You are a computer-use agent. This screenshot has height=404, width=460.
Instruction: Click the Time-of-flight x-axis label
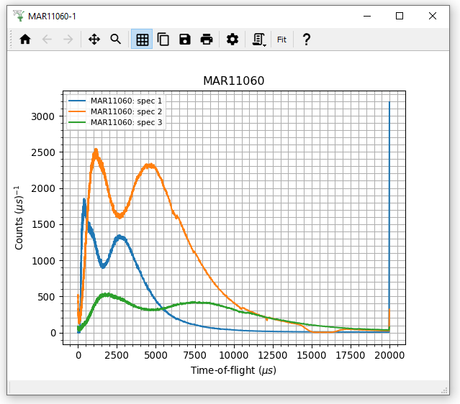[233, 371]
